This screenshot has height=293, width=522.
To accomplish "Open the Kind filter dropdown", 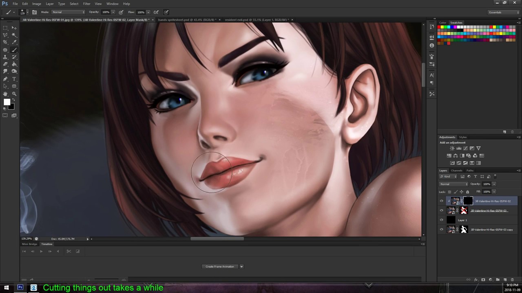I will 448,176.
